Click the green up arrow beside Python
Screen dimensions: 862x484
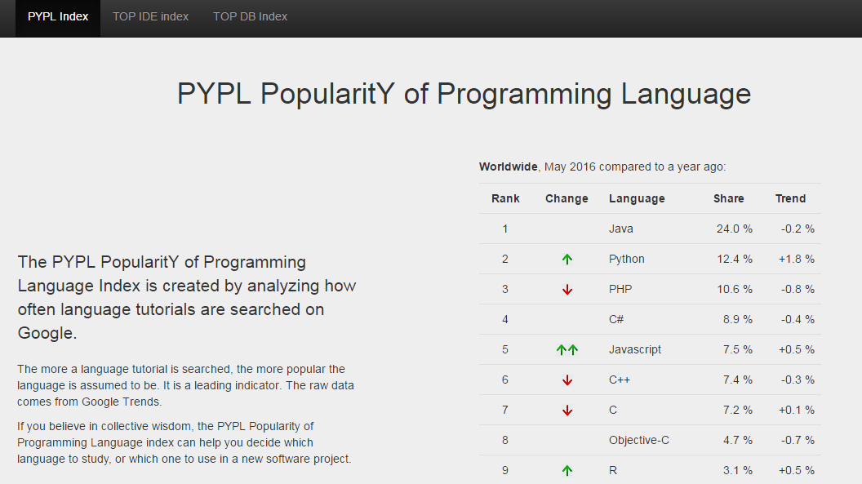[x=567, y=259]
